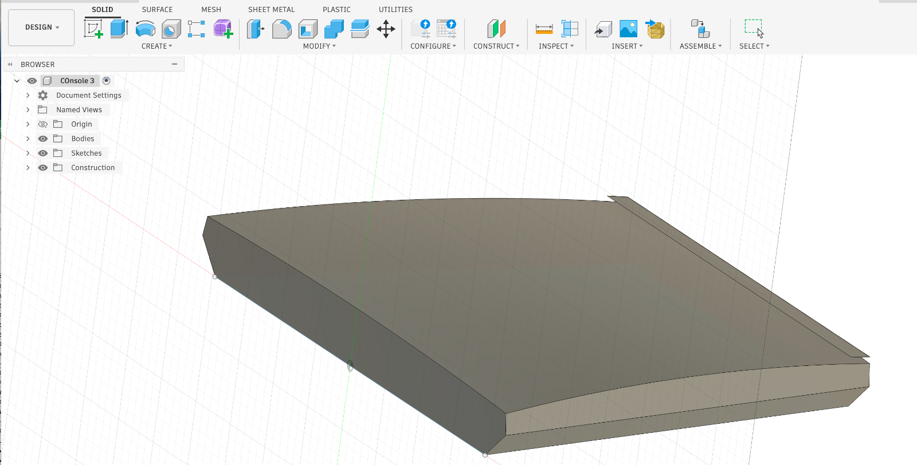Activate the COnsole 3 component radio button
Image resolution: width=917 pixels, height=465 pixels.
[x=106, y=81]
